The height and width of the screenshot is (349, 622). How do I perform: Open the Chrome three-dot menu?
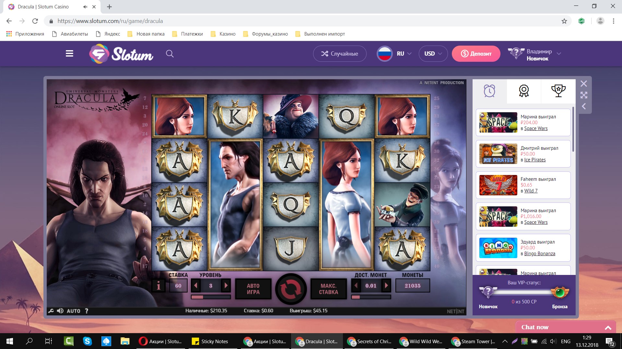click(x=614, y=21)
